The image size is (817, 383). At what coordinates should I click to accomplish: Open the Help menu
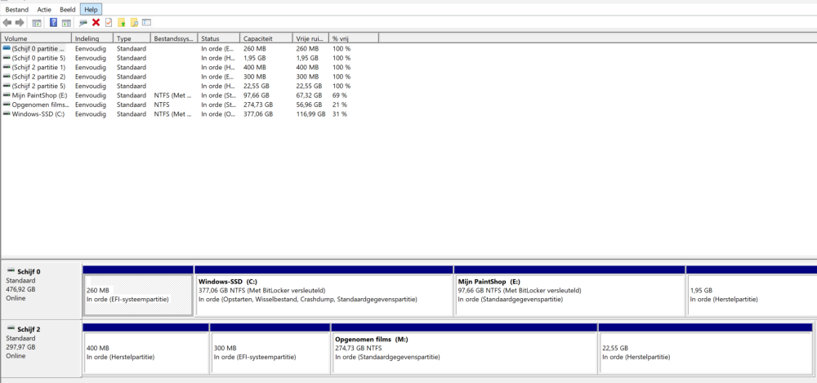pyautogui.click(x=92, y=9)
